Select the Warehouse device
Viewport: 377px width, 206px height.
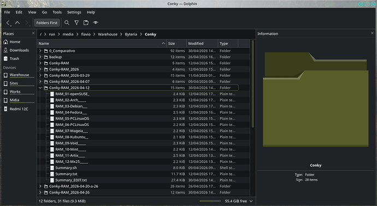pos(19,75)
